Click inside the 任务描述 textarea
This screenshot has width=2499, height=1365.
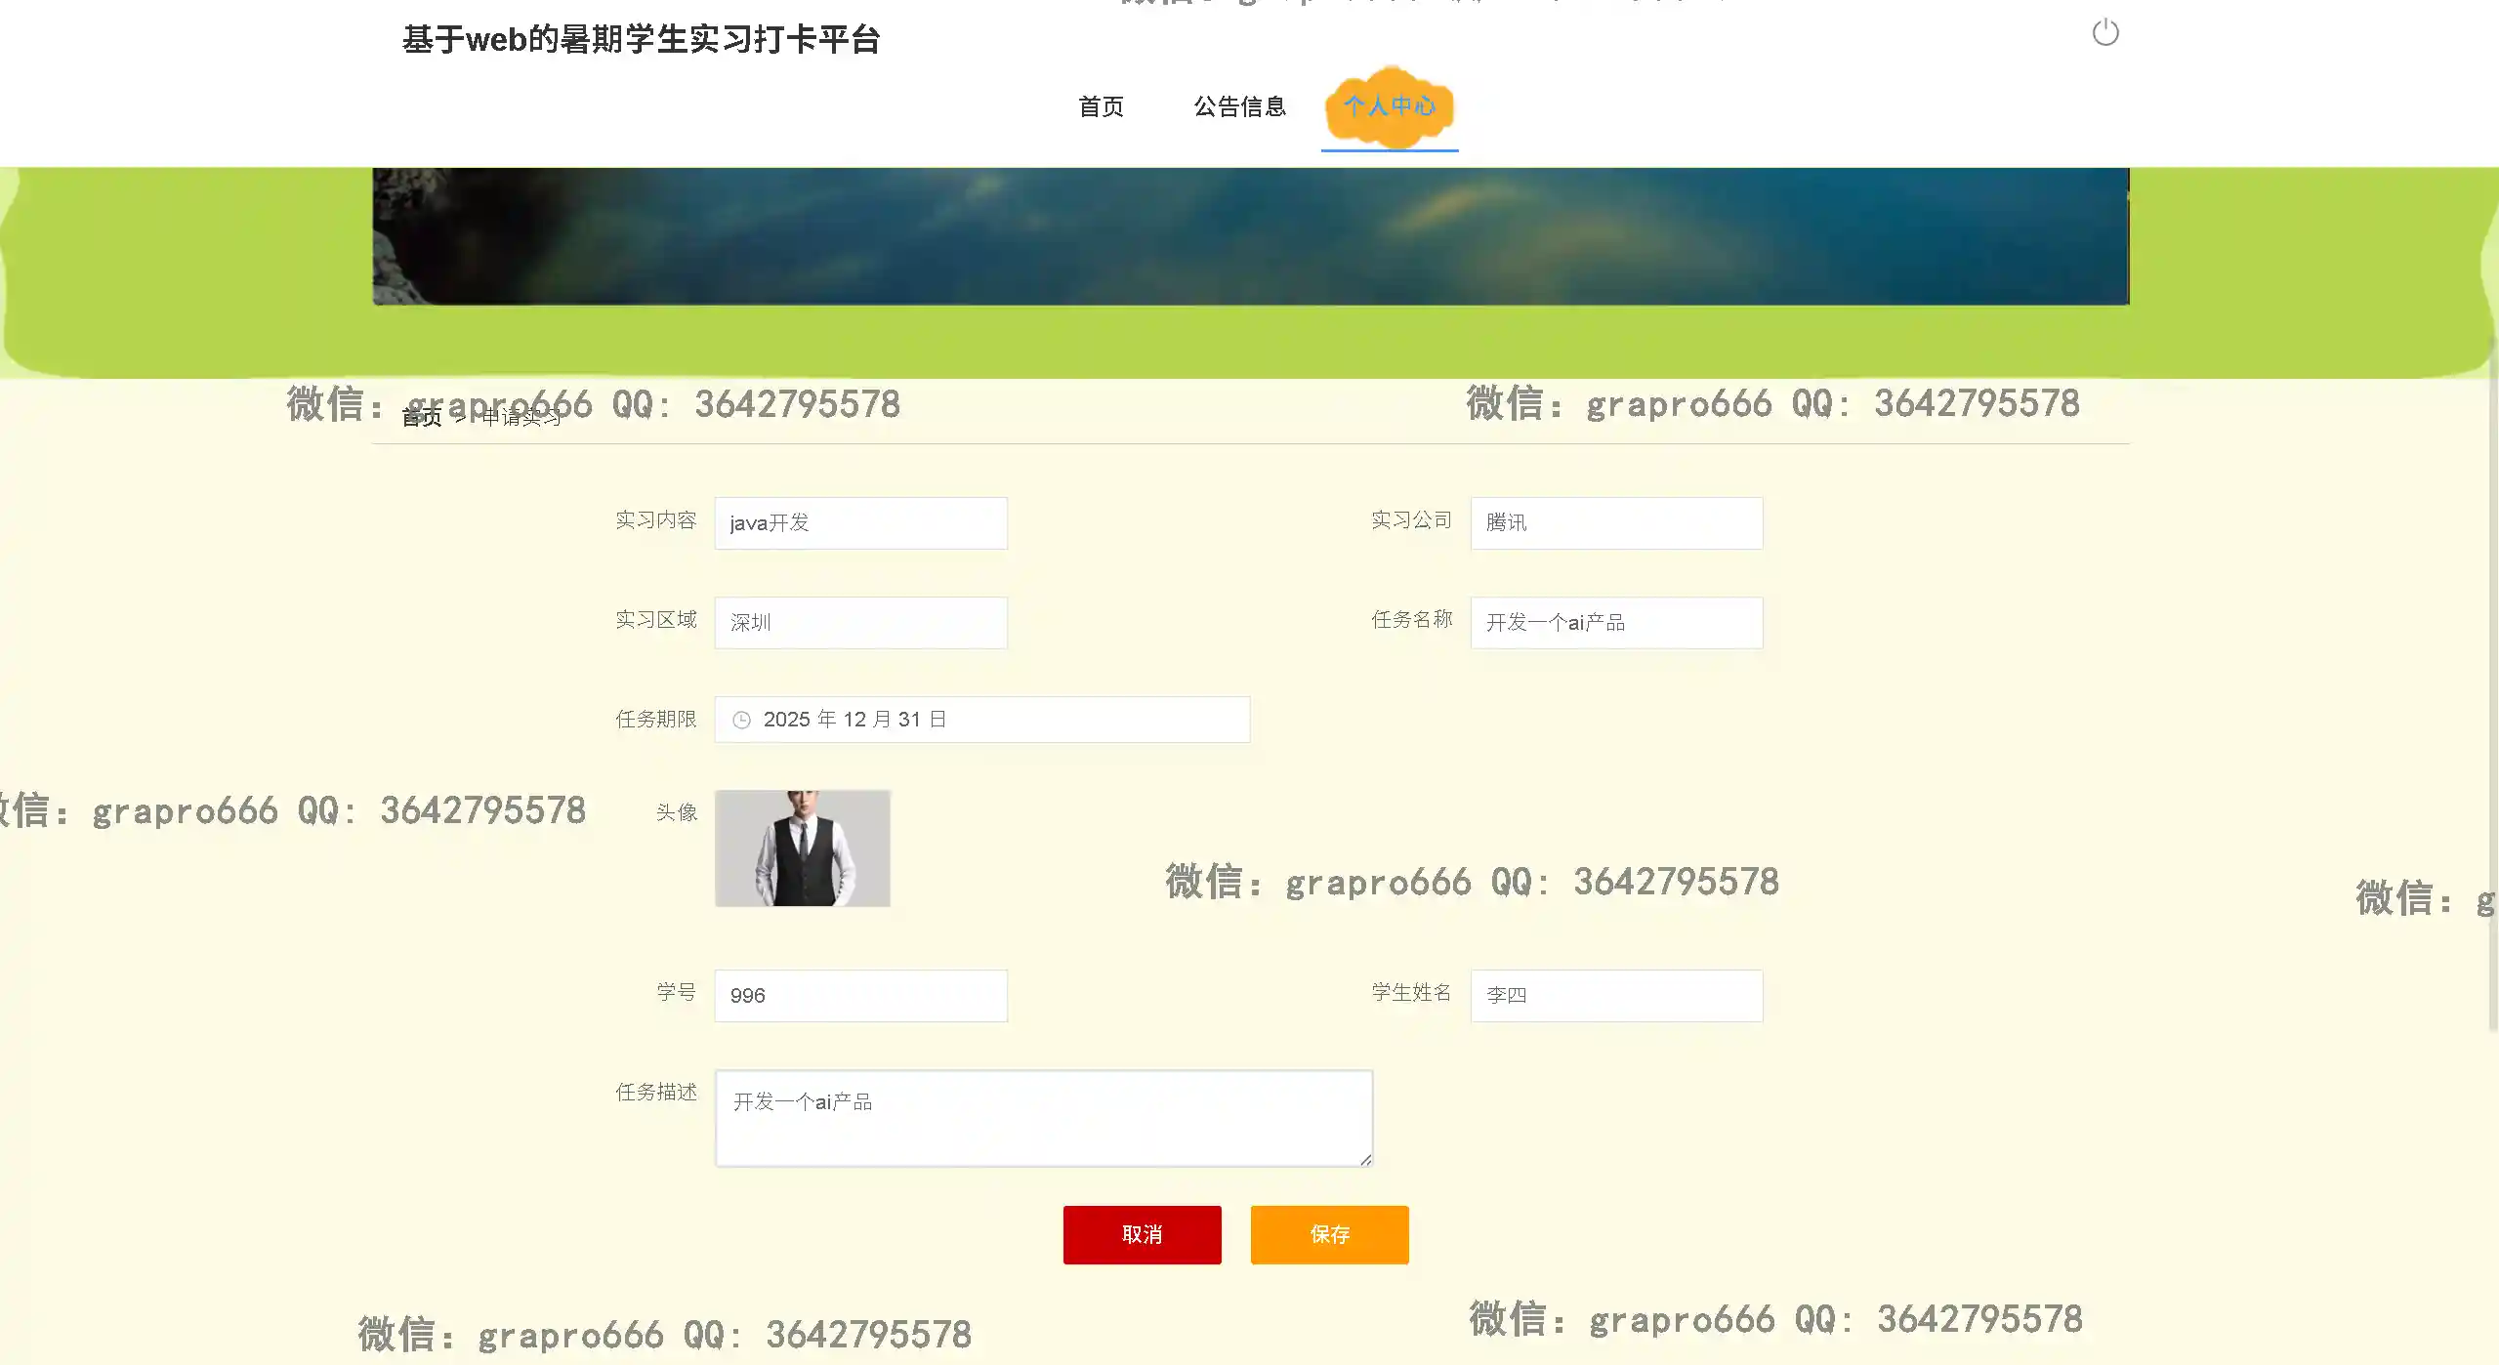1043,1118
